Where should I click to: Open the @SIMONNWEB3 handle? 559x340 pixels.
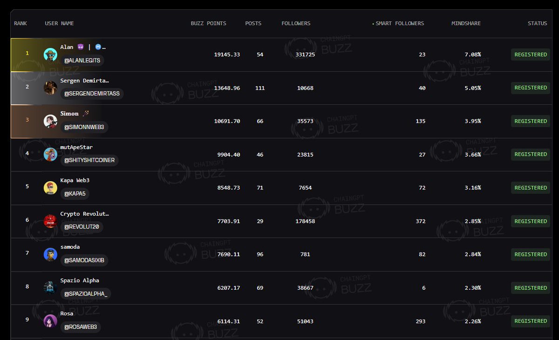click(x=84, y=127)
